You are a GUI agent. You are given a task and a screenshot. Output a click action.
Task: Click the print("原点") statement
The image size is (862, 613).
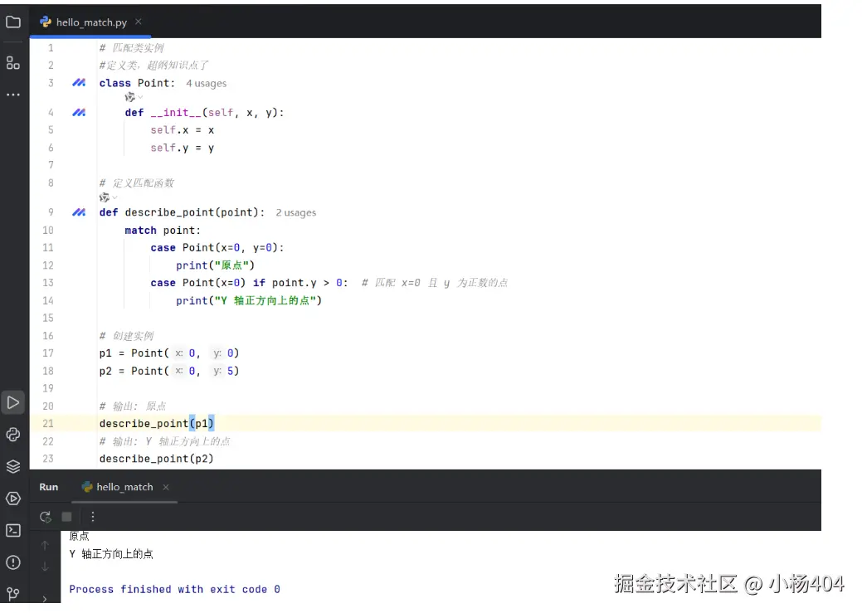216,265
